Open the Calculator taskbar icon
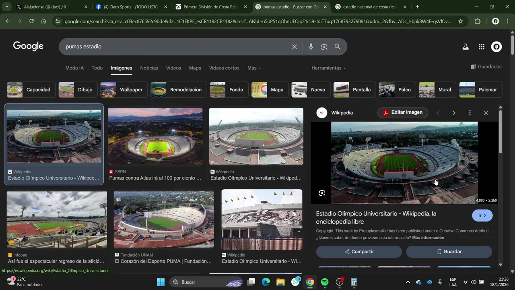 [354, 282]
